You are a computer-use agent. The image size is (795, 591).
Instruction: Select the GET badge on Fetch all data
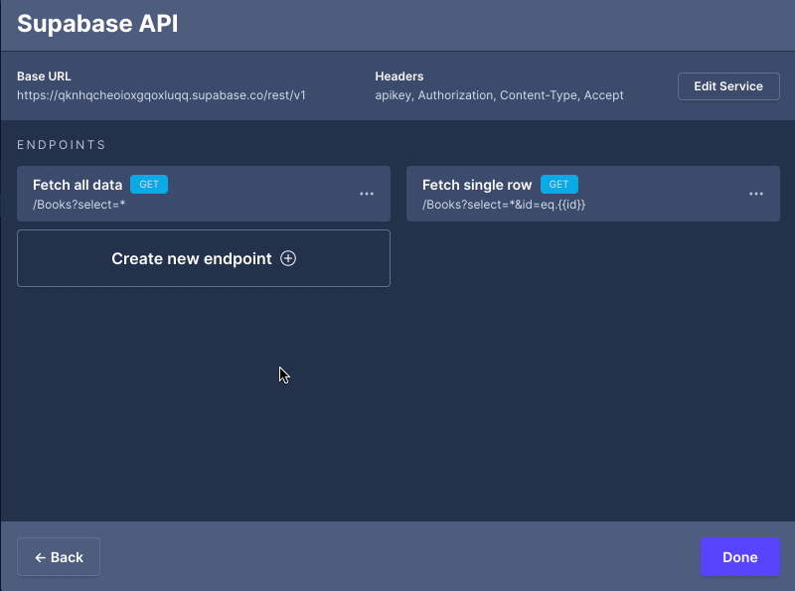point(149,185)
